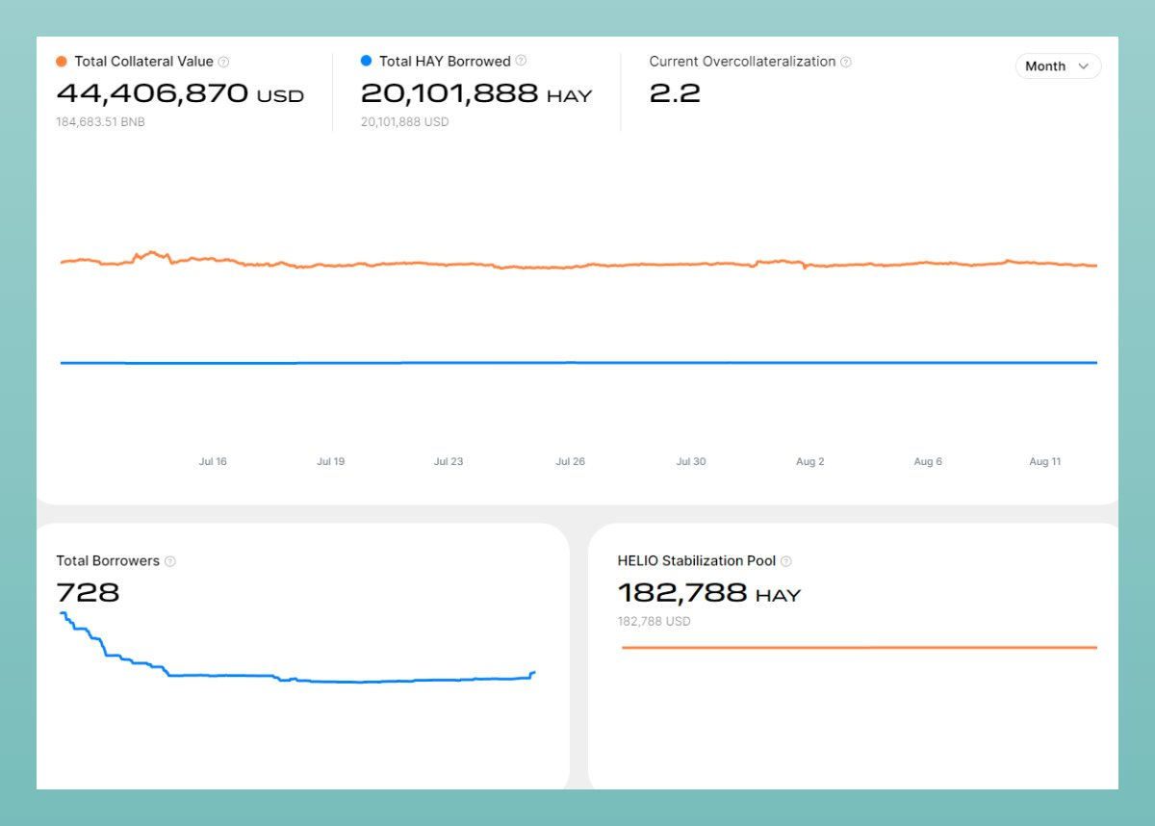Viewport: 1155px width, 826px height.
Task: Click the 44,406,870 USD collateral value
Action: pos(180,93)
